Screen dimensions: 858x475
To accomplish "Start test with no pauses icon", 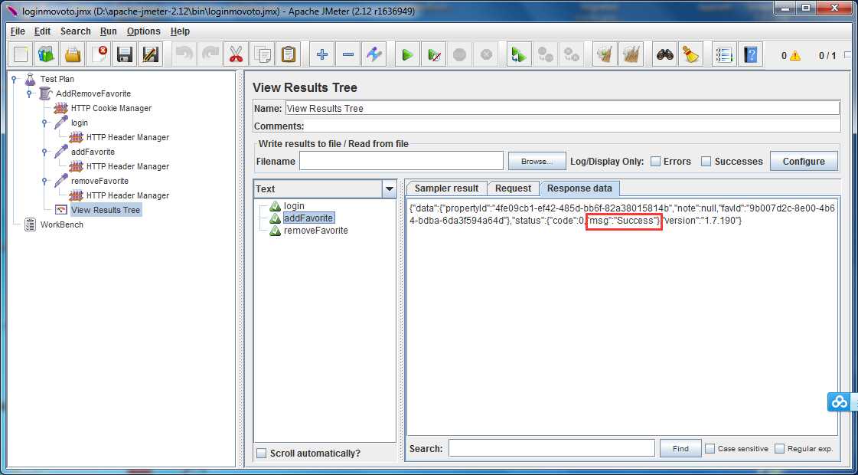I will click(x=433, y=55).
